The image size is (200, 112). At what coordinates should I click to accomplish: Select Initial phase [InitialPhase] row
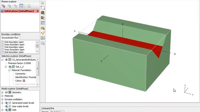(20, 11)
